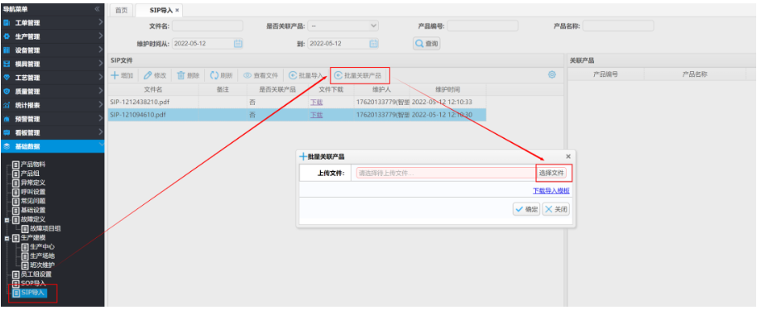Viewport: 757px width, 310px height.
Task: Click the 修改 pencil edit icon
Action: coord(148,75)
